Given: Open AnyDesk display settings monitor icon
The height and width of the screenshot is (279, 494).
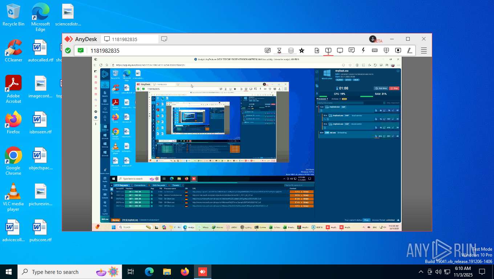Looking at the screenshot, I should click(340, 50).
